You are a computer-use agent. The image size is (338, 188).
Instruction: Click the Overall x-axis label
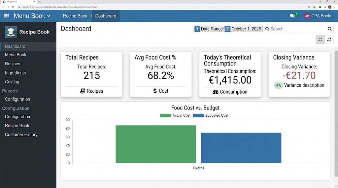(198, 168)
